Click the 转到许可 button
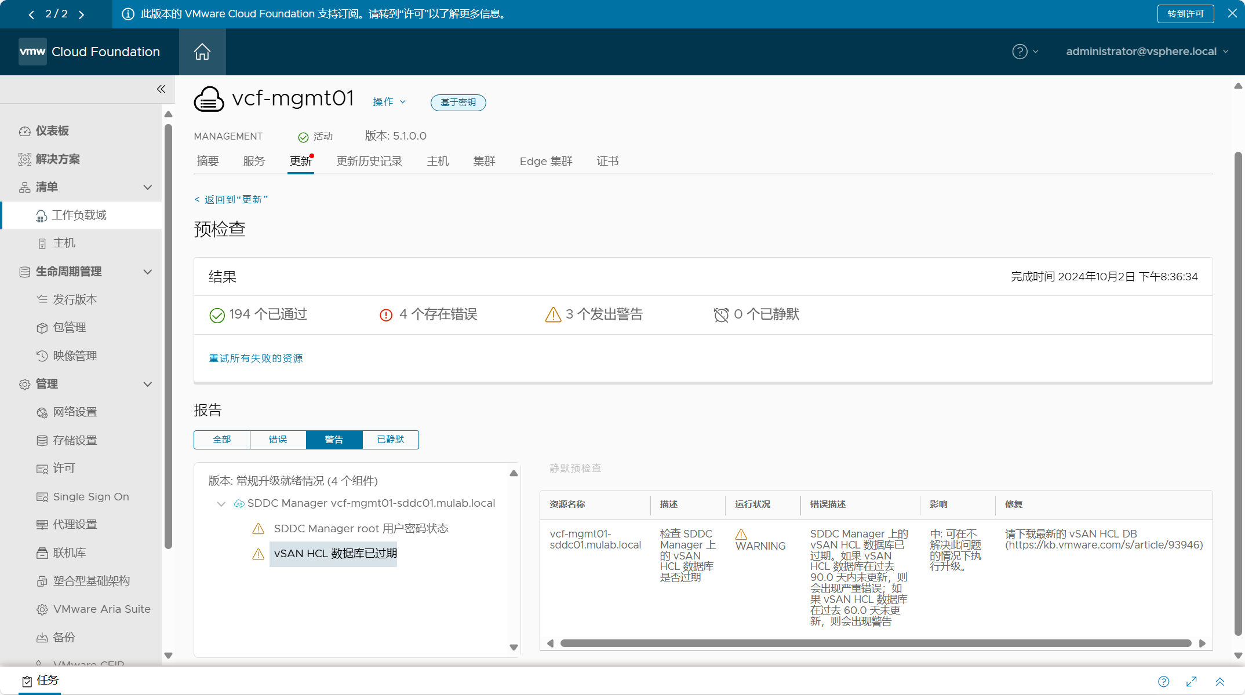 1185,13
